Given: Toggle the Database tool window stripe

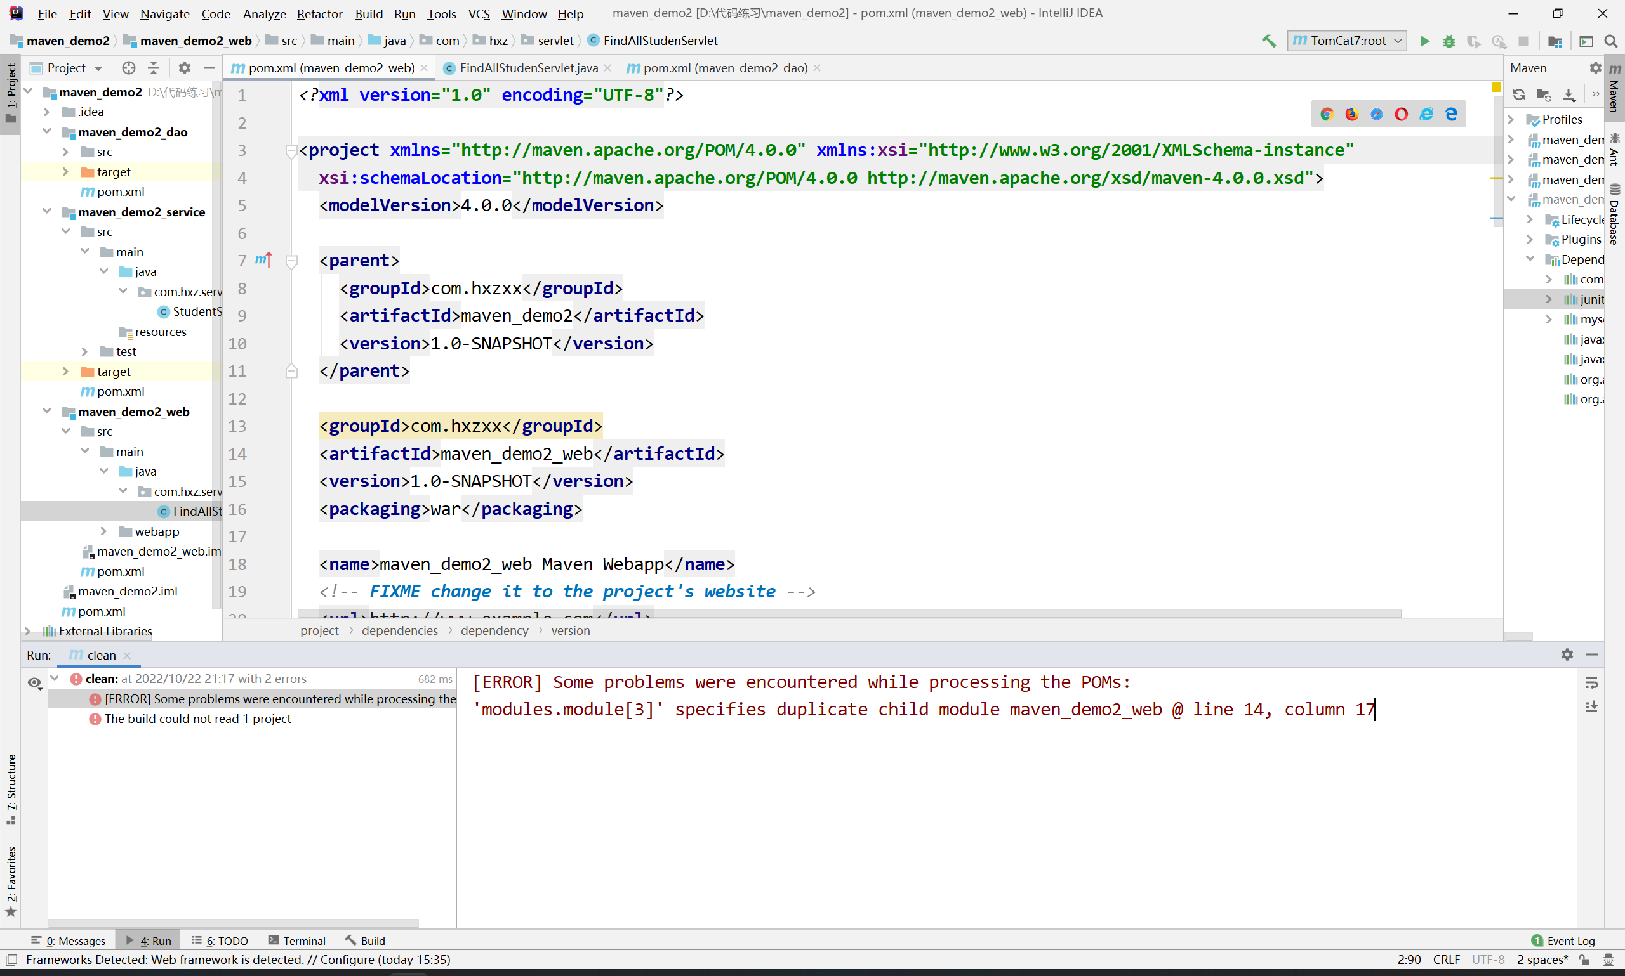Looking at the screenshot, I should [1614, 216].
